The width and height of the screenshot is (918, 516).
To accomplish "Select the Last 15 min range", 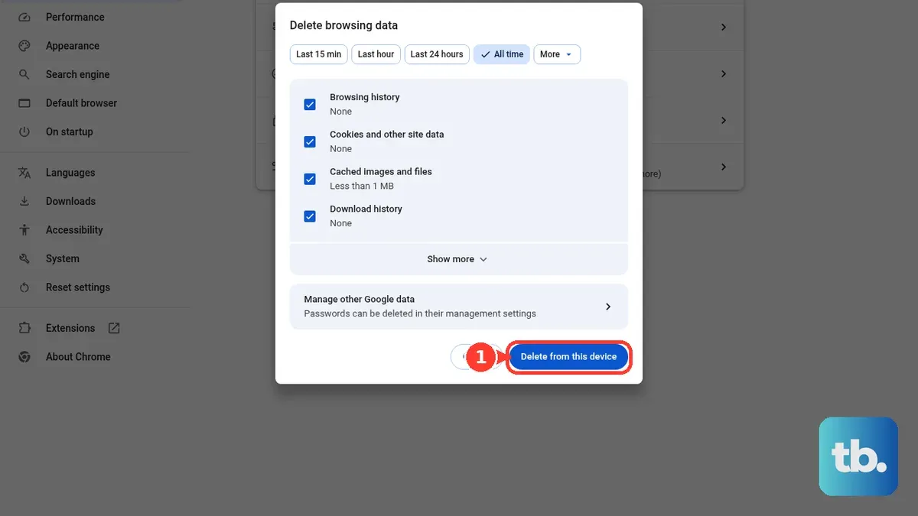I will (x=319, y=54).
